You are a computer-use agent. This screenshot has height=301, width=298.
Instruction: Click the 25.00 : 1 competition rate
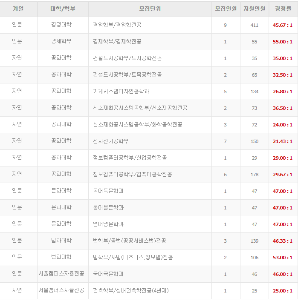pyautogui.click(x=282, y=291)
